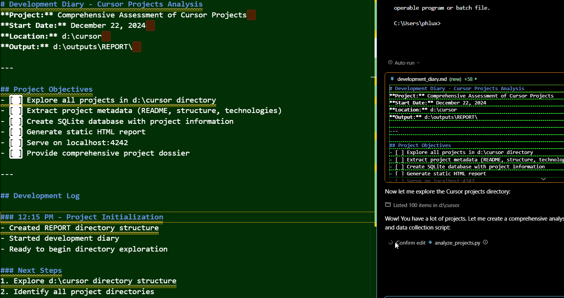Click the editor's '**Start Date:** December 22, 2024' line
This screenshot has height=298, width=564.
[x=73, y=26]
